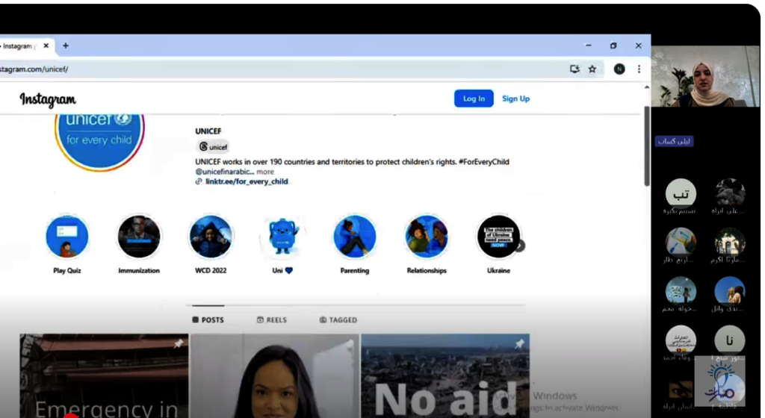Open the Uni story highlight
765x418 pixels.
pos(282,237)
